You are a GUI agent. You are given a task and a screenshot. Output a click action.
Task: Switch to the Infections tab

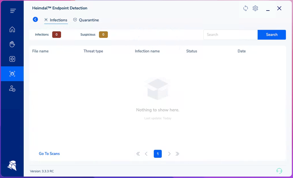click(x=56, y=20)
